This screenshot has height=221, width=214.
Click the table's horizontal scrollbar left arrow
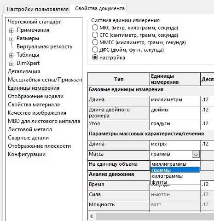(x=92, y=216)
